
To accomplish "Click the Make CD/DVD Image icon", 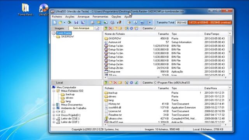I will (93, 23).
